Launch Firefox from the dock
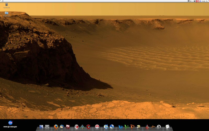Viewport: 209px width, 131px height. [x=56, y=127]
